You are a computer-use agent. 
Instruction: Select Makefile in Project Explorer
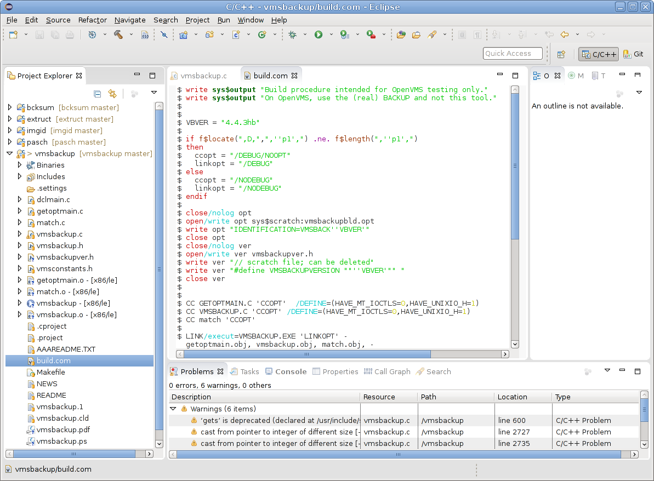(50, 372)
